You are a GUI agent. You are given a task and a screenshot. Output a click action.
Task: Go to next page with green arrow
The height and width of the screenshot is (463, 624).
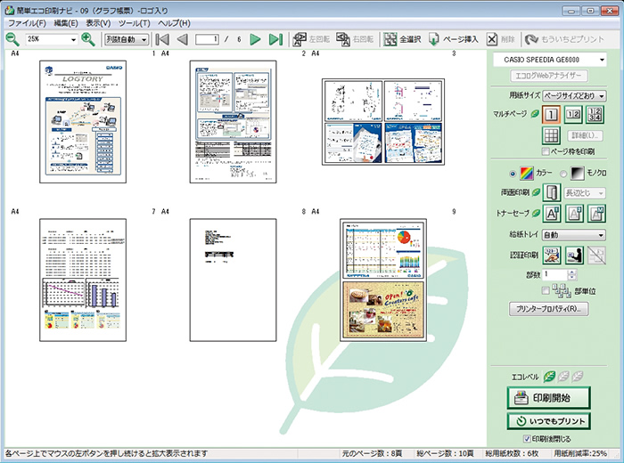[x=255, y=39]
